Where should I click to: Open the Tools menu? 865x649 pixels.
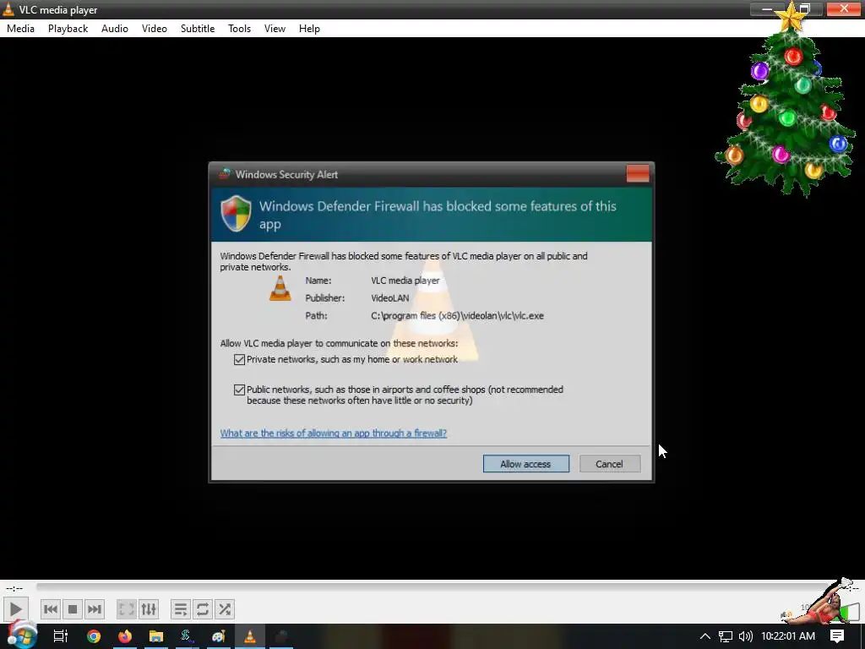(x=239, y=29)
